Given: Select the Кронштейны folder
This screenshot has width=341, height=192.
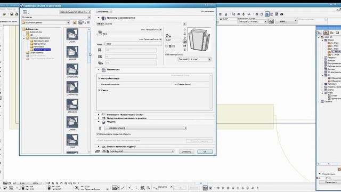Looking at the screenshot, I should 39,44.
